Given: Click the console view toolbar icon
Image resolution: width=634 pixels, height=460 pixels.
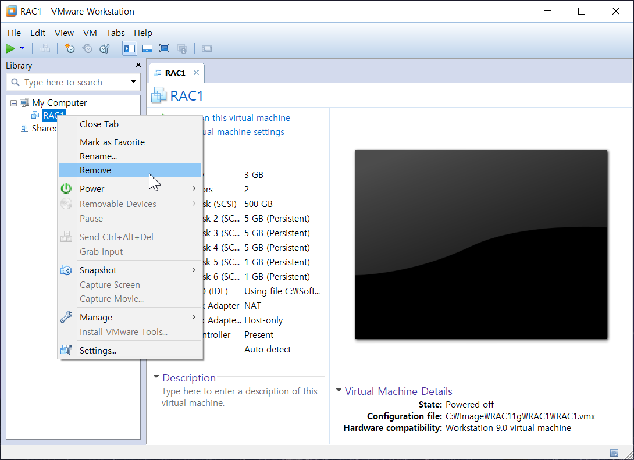Looking at the screenshot, I should [207, 48].
